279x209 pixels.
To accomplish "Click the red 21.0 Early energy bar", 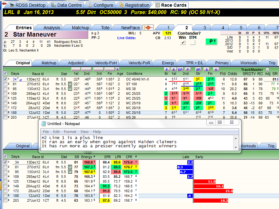I will click(x=213, y=191).
